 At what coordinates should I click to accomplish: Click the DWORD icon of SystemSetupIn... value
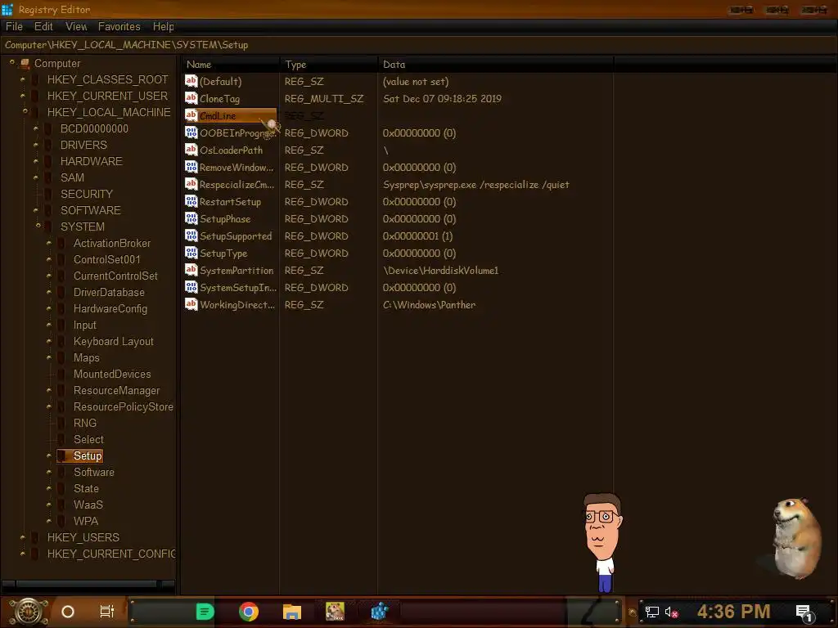[191, 287]
